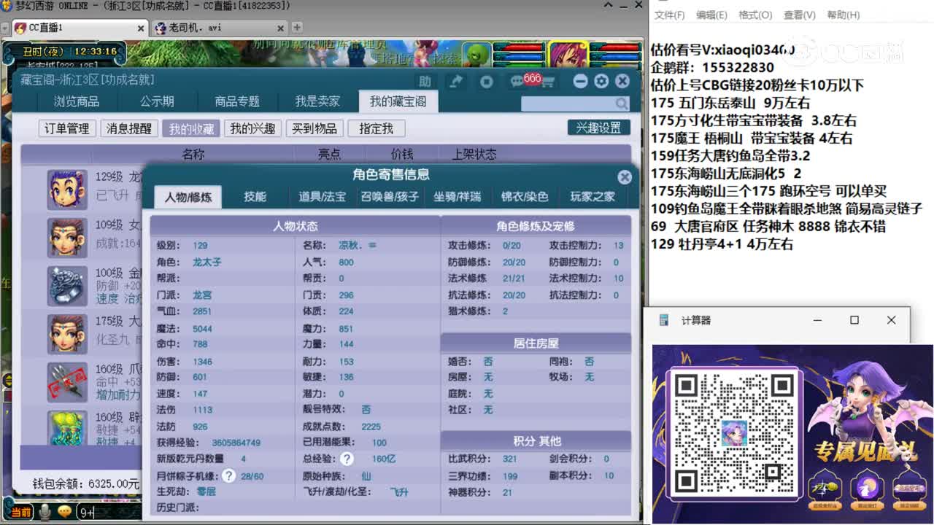
Task: Select the 175级 character avatar thumbnail
Action: click(67, 334)
